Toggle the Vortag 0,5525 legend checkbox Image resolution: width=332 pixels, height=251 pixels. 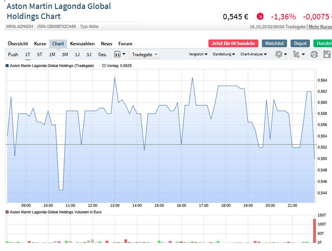pos(104,65)
